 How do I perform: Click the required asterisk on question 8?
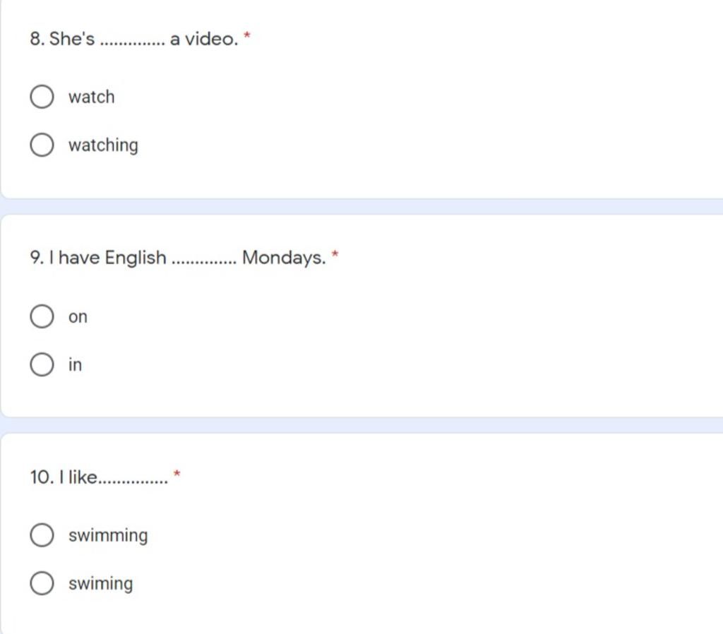tap(246, 35)
